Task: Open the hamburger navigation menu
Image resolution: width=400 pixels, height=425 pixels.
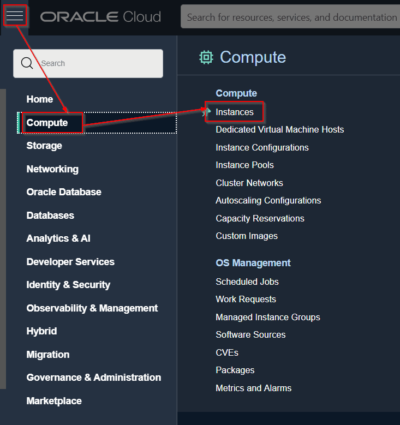Action: pos(15,16)
